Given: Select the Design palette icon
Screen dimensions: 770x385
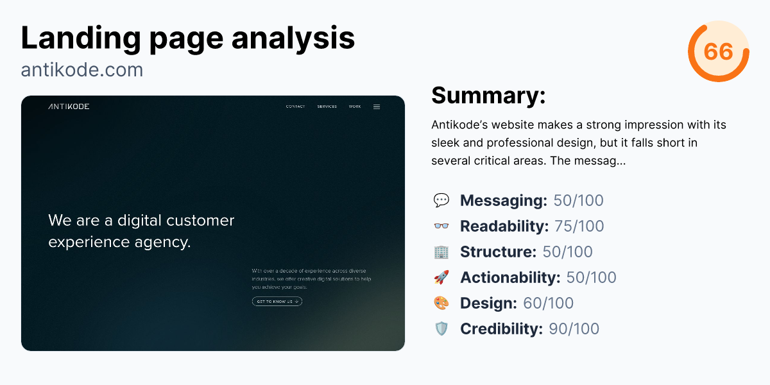Looking at the screenshot, I should (x=441, y=303).
